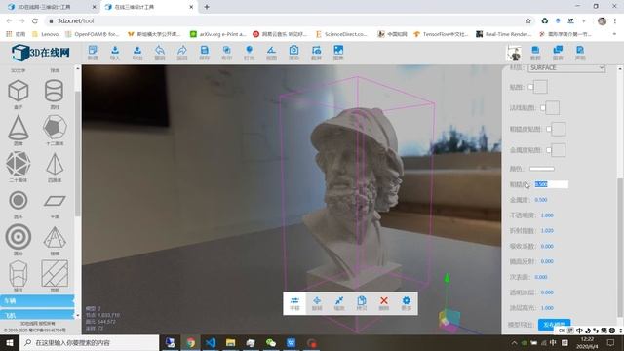Add a cone shape

tap(19, 128)
